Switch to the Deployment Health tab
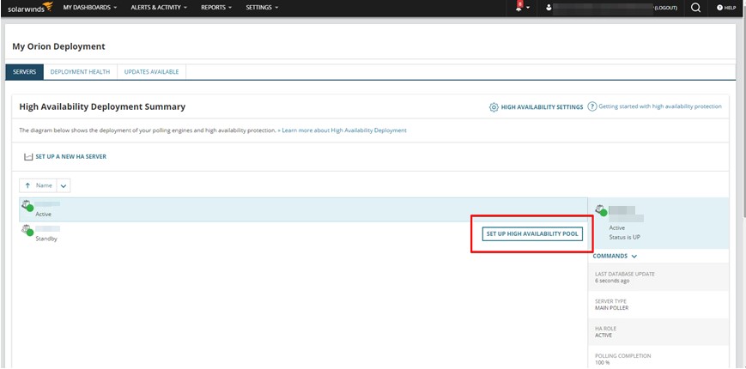The width and height of the screenshot is (746, 369). pos(80,72)
